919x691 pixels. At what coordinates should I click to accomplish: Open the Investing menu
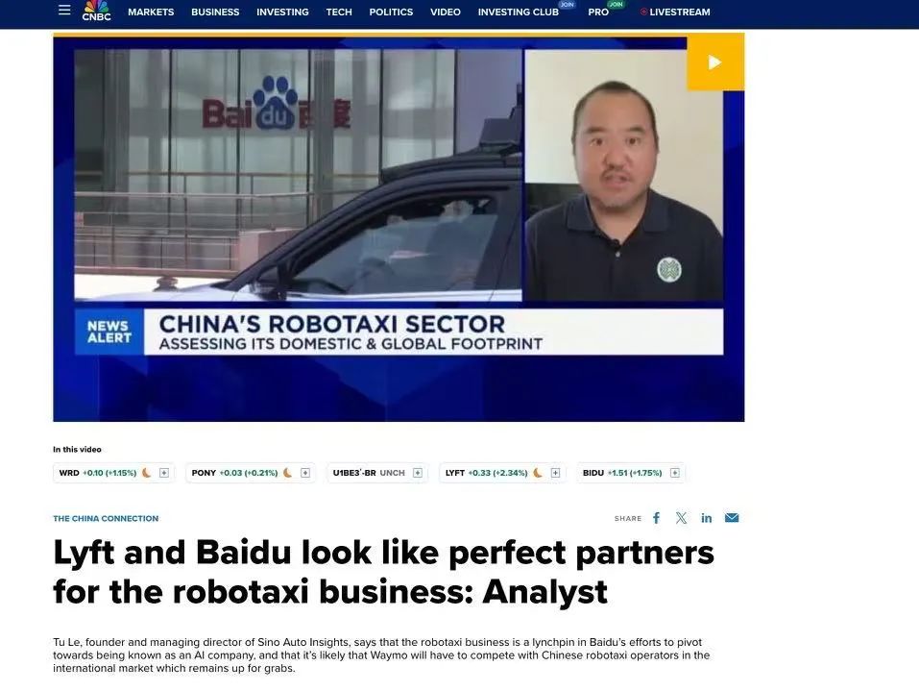tap(282, 12)
